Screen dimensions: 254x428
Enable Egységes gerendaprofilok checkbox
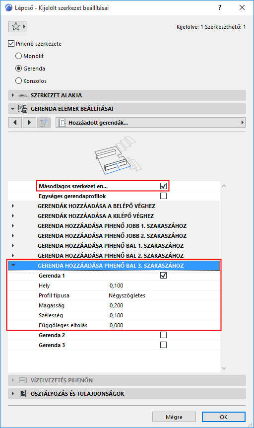(x=163, y=196)
